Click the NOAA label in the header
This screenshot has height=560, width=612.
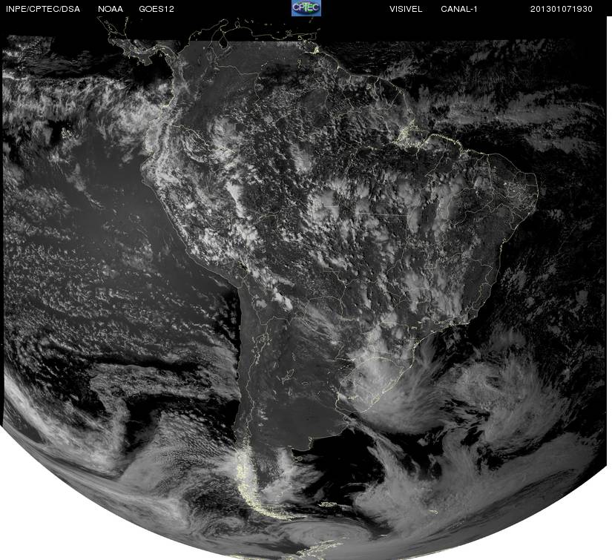(x=111, y=9)
